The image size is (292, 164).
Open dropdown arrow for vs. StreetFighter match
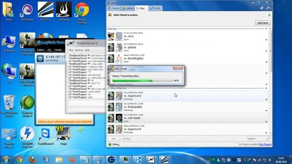click(x=266, y=62)
